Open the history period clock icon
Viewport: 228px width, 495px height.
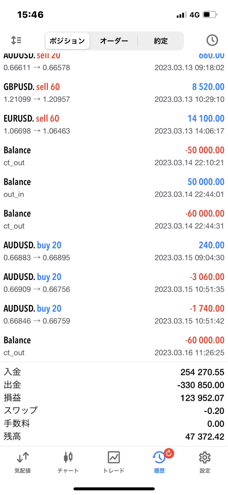click(212, 40)
